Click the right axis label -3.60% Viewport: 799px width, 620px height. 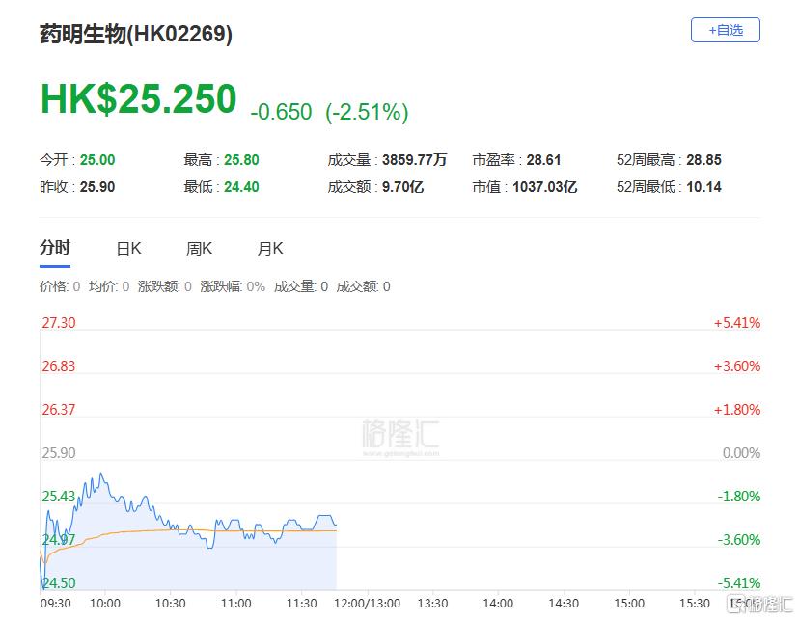click(x=739, y=539)
